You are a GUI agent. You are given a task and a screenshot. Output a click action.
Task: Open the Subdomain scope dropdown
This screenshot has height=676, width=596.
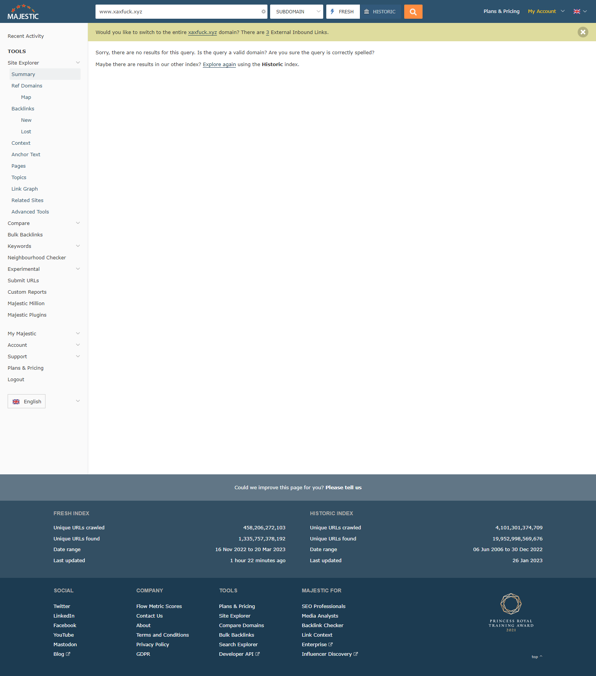coord(296,12)
